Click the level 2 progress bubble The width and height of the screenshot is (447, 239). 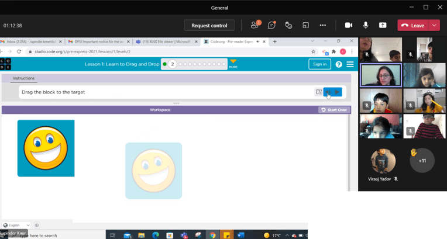click(172, 64)
